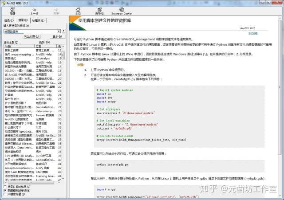Image resolution: width=284 pixels, height=200 pixels.
Task: Sort results by the 标题 column header
Action: click(19, 46)
